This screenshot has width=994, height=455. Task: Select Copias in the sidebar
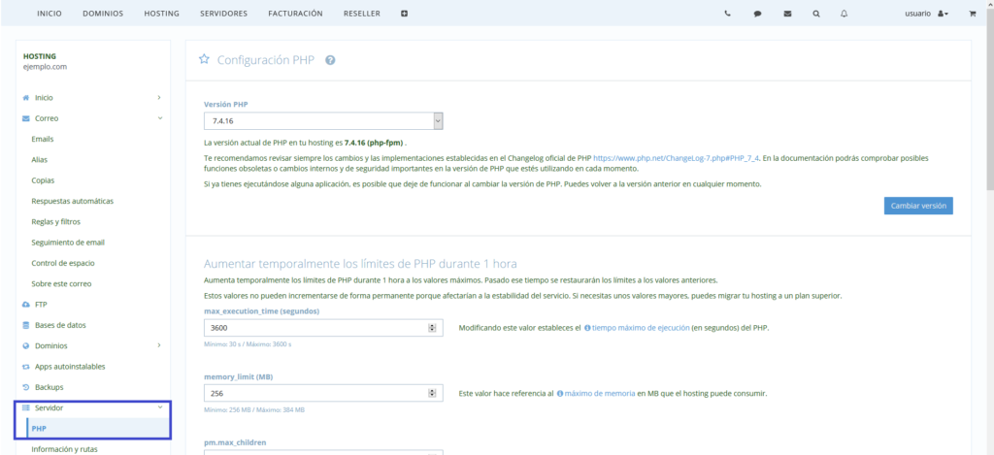(43, 180)
